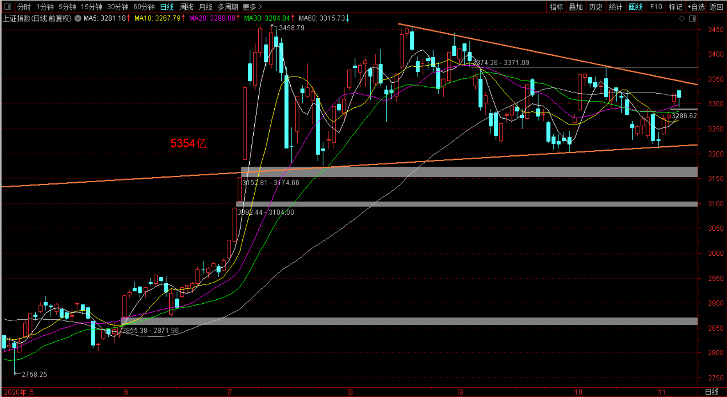Image resolution: width=727 pixels, height=397 pixels.
Task: Open F10 company info
Action: 656,7
